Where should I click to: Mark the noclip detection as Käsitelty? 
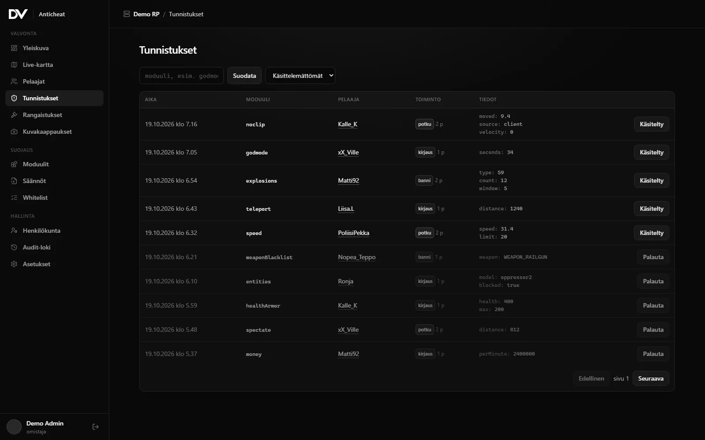coord(651,124)
